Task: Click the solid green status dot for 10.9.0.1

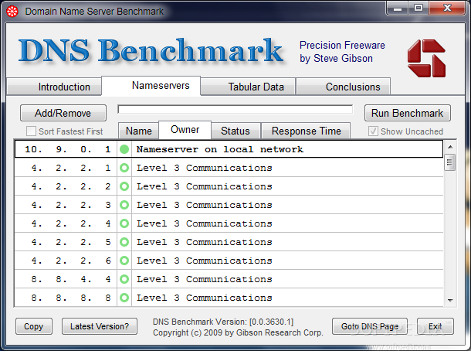Action: coord(124,149)
